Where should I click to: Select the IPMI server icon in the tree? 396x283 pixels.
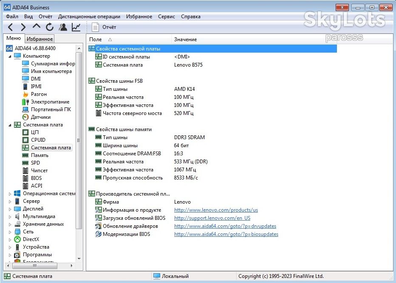pyautogui.click(x=25, y=87)
